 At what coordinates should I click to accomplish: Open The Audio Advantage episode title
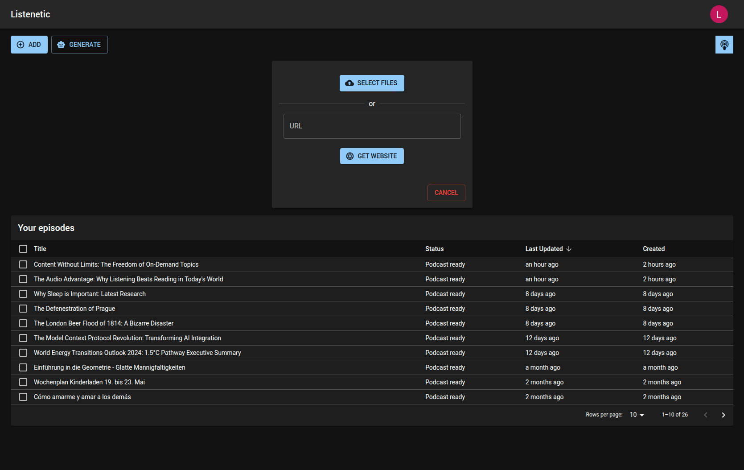[128, 279]
